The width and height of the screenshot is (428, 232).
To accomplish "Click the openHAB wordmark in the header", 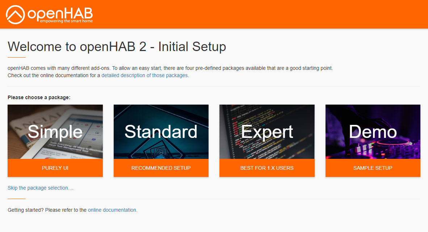I will [x=60, y=13].
